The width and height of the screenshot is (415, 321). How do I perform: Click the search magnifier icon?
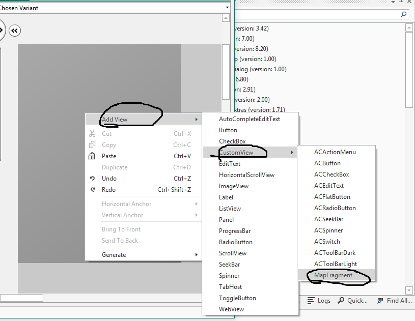tap(403, 16)
